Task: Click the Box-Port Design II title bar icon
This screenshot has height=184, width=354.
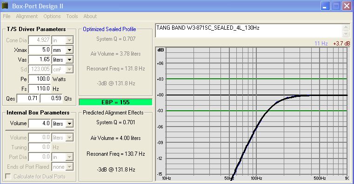Action: 5,6
